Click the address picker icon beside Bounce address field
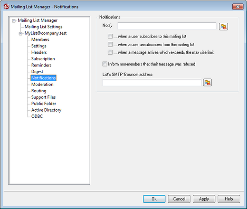247x209 pixels. 208,83
